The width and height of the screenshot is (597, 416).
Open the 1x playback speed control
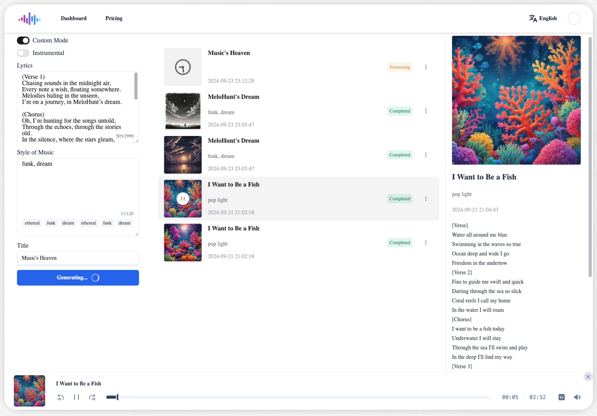[561, 397]
